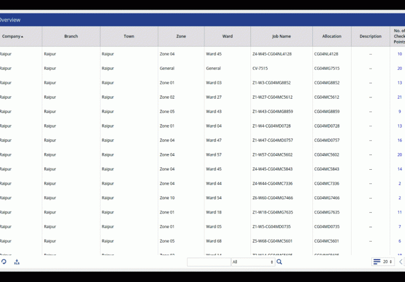Click checkpoint count 9 for Z1-W43-CG04MG8859

pyautogui.click(x=399, y=112)
